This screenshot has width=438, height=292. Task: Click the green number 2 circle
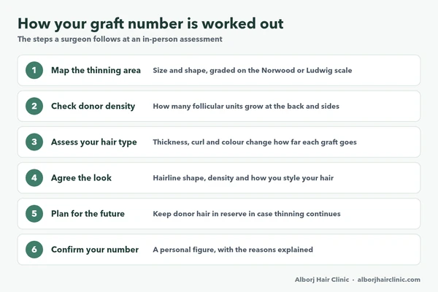click(x=34, y=106)
